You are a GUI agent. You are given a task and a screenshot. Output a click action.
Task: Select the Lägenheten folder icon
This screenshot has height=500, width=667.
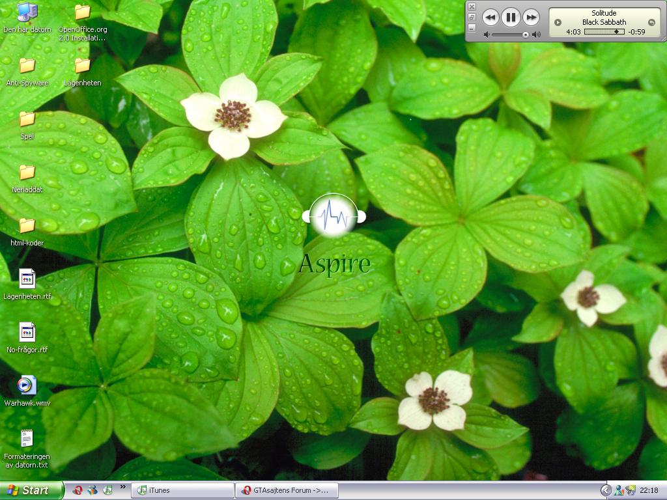[x=83, y=72]
